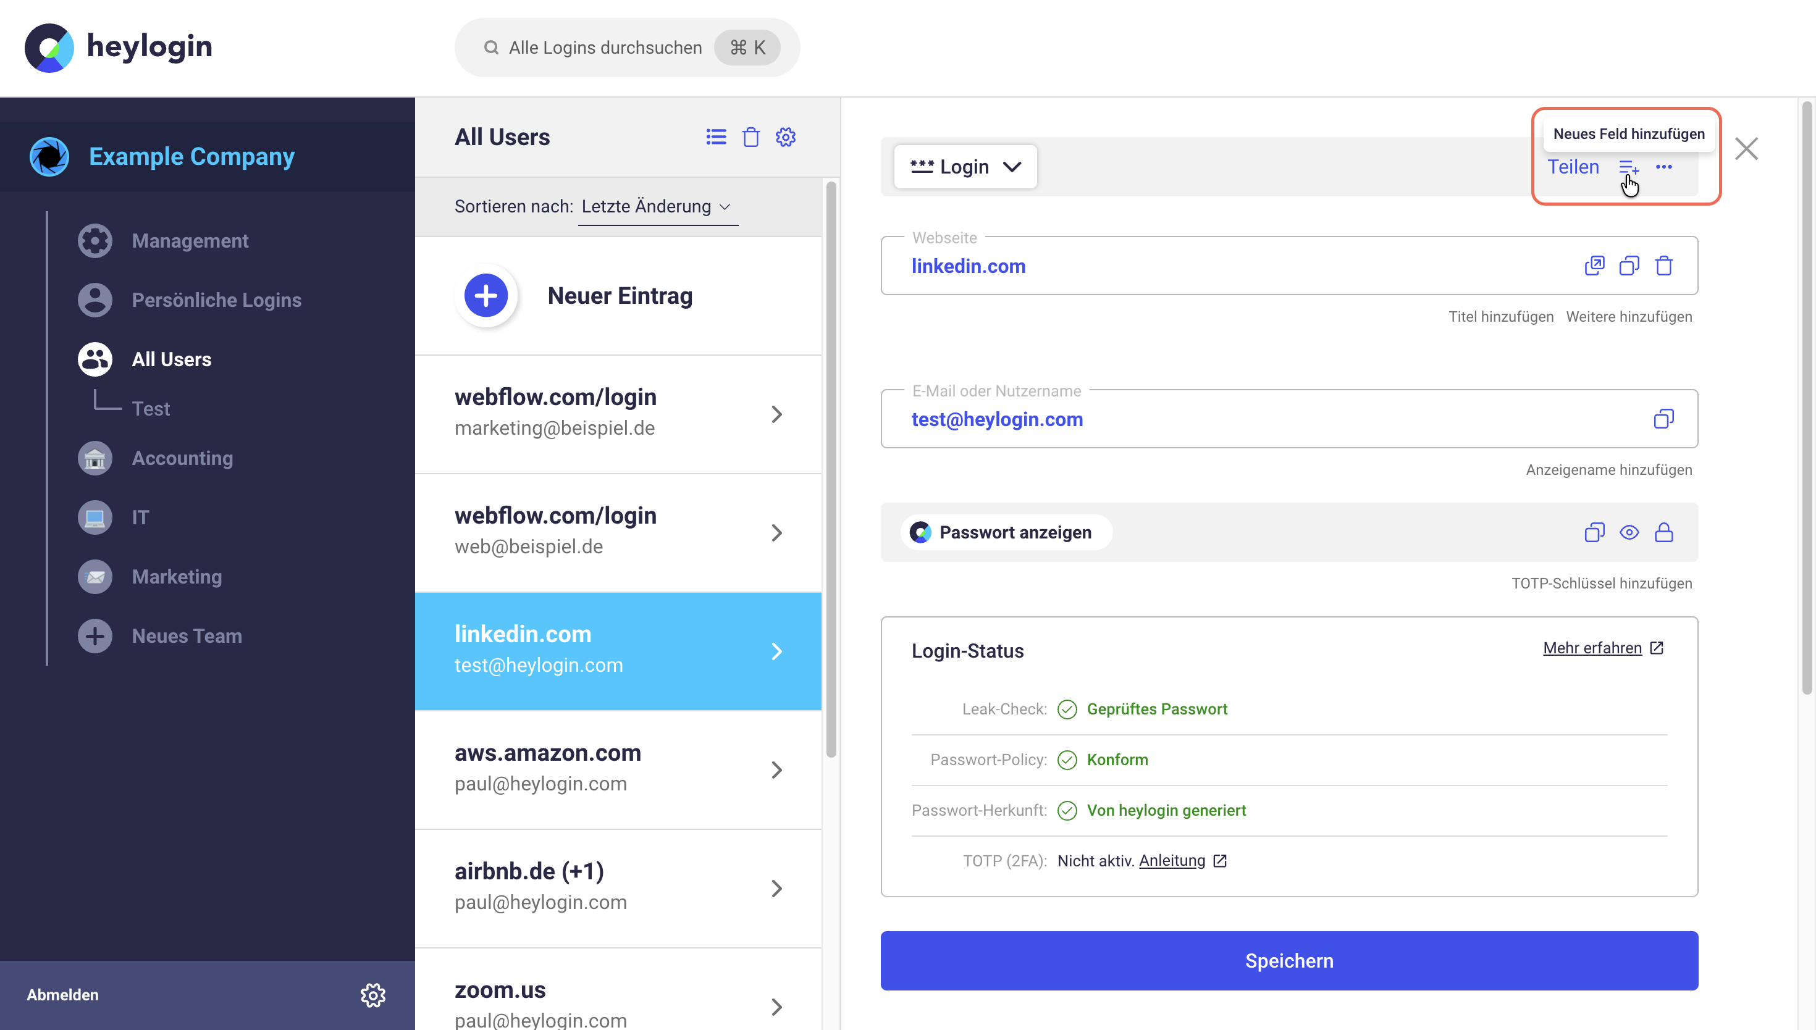Screen dimensions: 1816x1030
Task: Toggle password visibility eye icon
Action: coord(1628,532)
